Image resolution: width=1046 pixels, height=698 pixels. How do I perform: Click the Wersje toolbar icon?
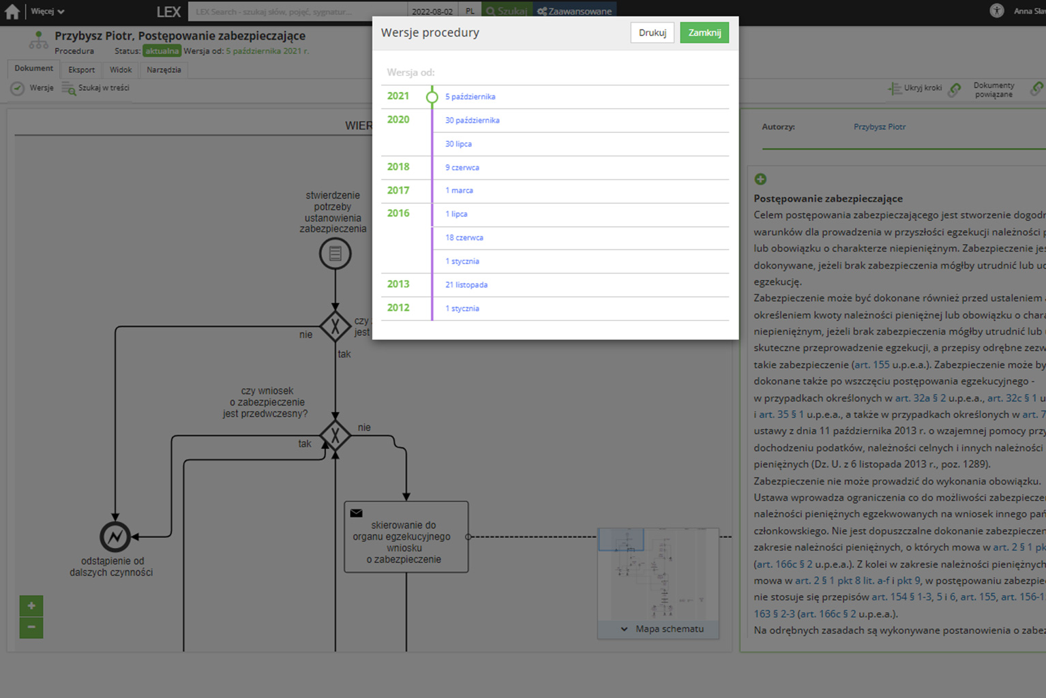(18, 89)
